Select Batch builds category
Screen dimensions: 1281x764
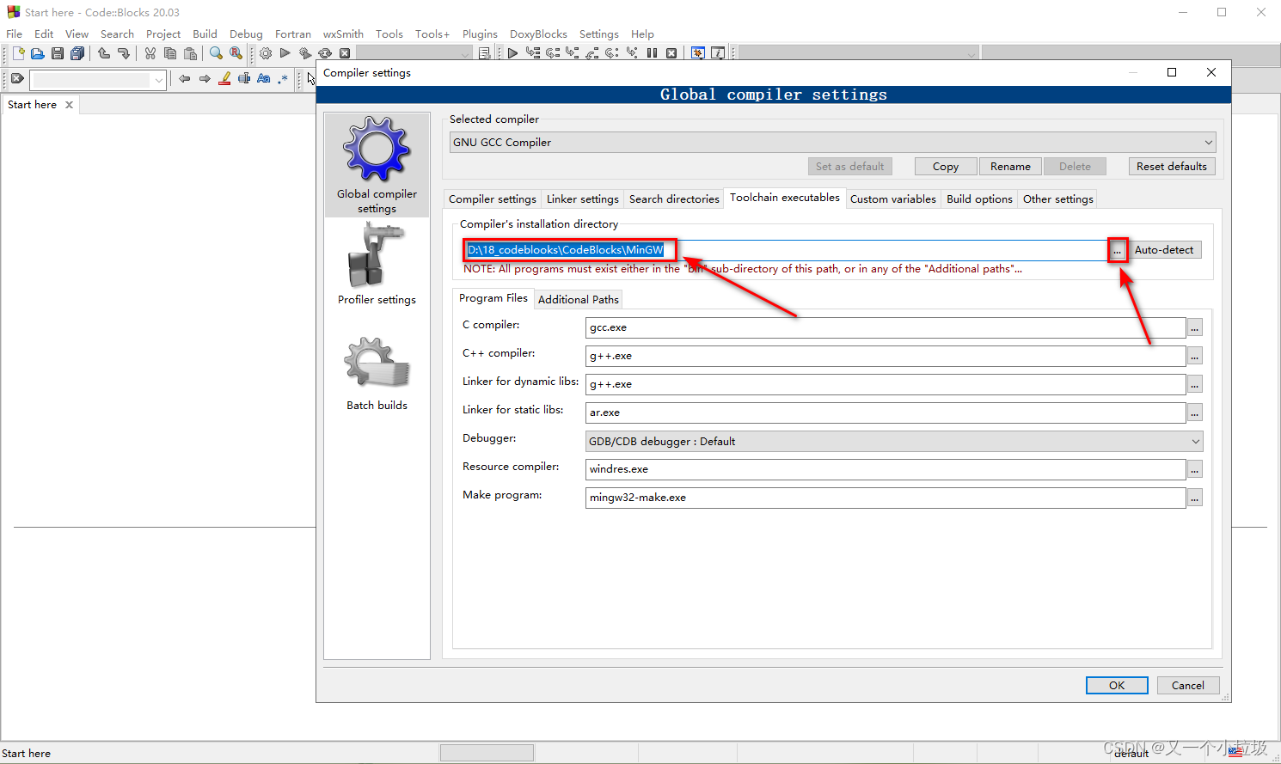coord(377,374)
